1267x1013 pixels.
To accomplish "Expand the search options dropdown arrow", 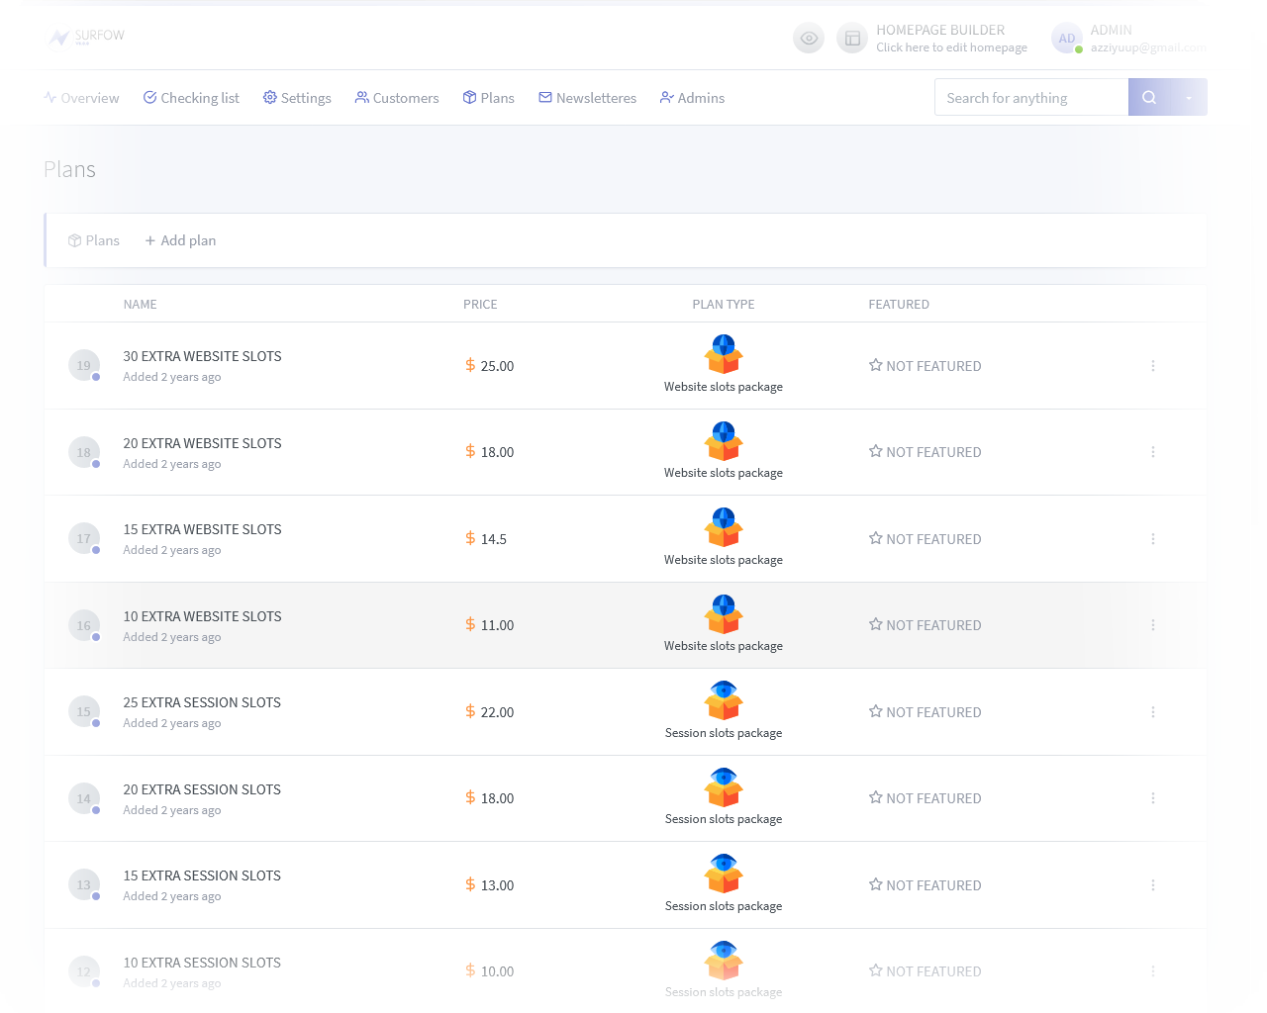I will click(1189, 97).
